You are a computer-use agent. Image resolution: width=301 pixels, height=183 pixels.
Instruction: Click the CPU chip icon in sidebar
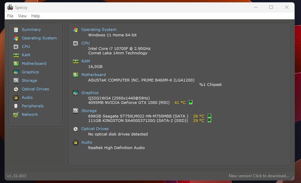[16, 47]
